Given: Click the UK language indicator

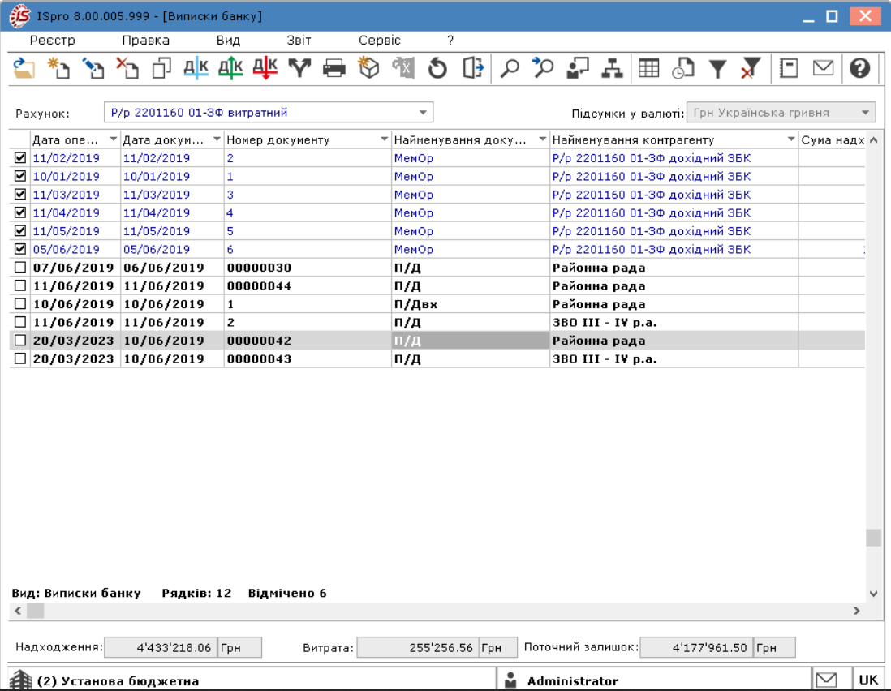Looking at the screenshot, I should (868, 680).
